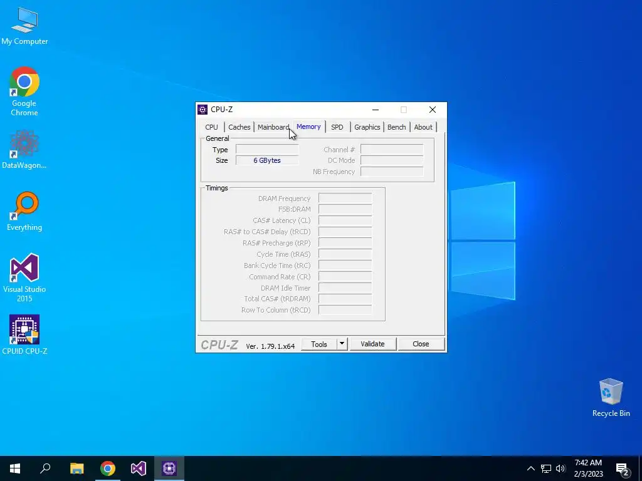The width and height of the screenshot is (642, 481).
Task: Switch to the Mainboard tab
Action: [273, 127]
